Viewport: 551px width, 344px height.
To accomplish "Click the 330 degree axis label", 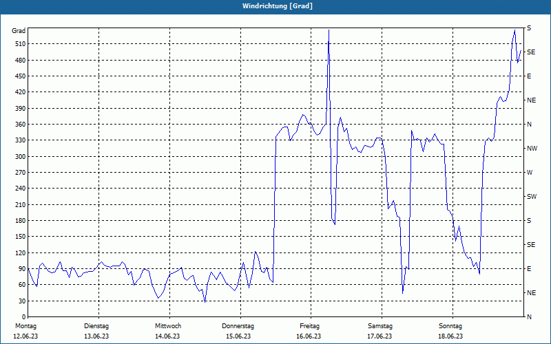I will click(x=21, y=140).
